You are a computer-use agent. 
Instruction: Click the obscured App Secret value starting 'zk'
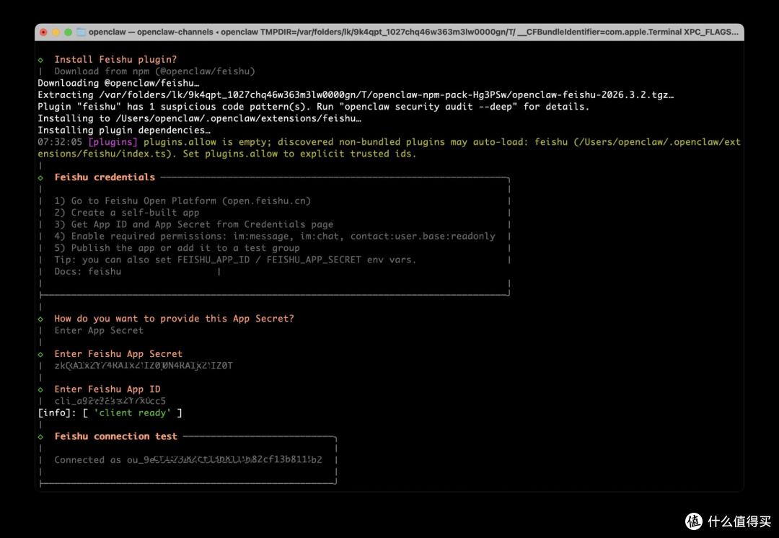(x=143, y=366)
